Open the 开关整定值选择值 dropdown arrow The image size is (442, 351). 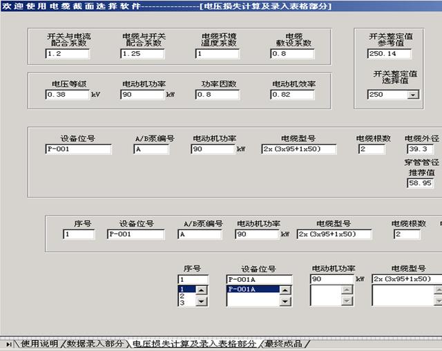pyautogui.click(x=413, y=95)
